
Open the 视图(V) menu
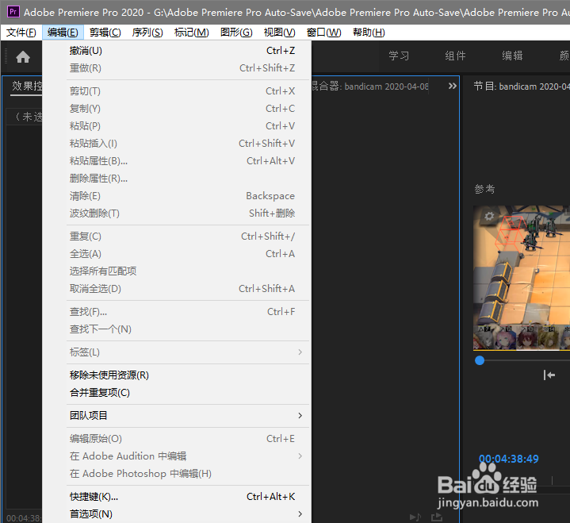(x=280, y=33)
